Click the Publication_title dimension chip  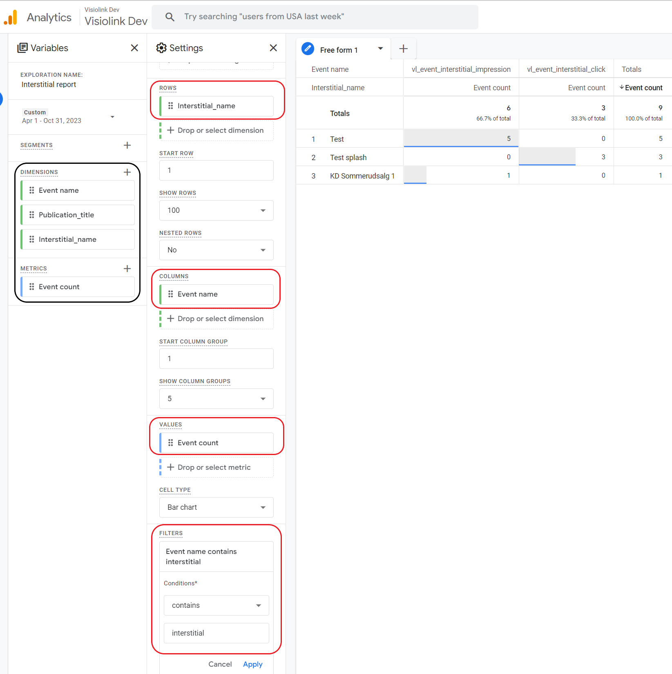(78, 215)
